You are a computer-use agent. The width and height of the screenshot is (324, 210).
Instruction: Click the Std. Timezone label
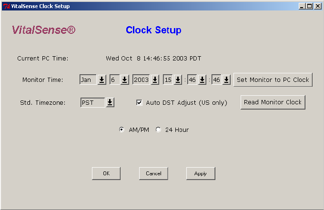point(42,103)
